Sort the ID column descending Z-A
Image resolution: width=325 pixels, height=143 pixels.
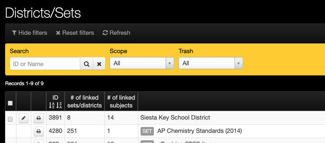click(x=59, y=105)
